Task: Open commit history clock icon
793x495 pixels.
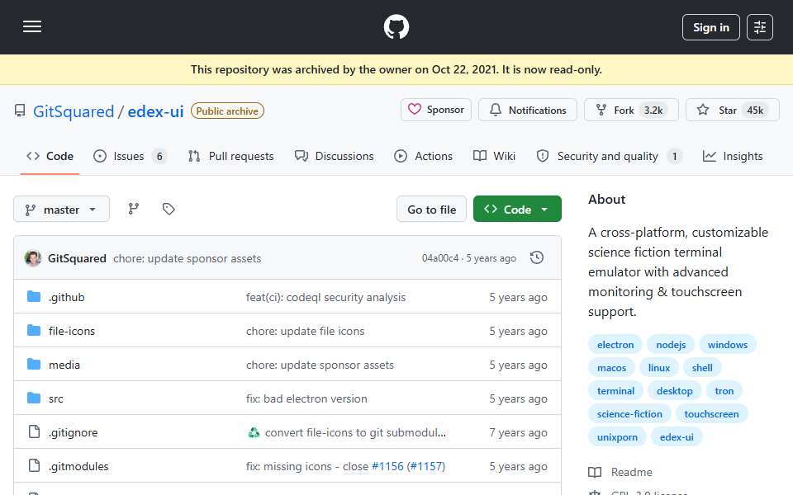Action: pyautogui.click(x=537, y=257)
